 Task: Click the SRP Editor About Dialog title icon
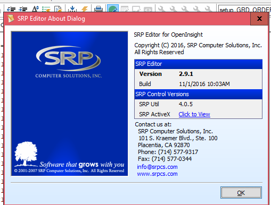10,19
